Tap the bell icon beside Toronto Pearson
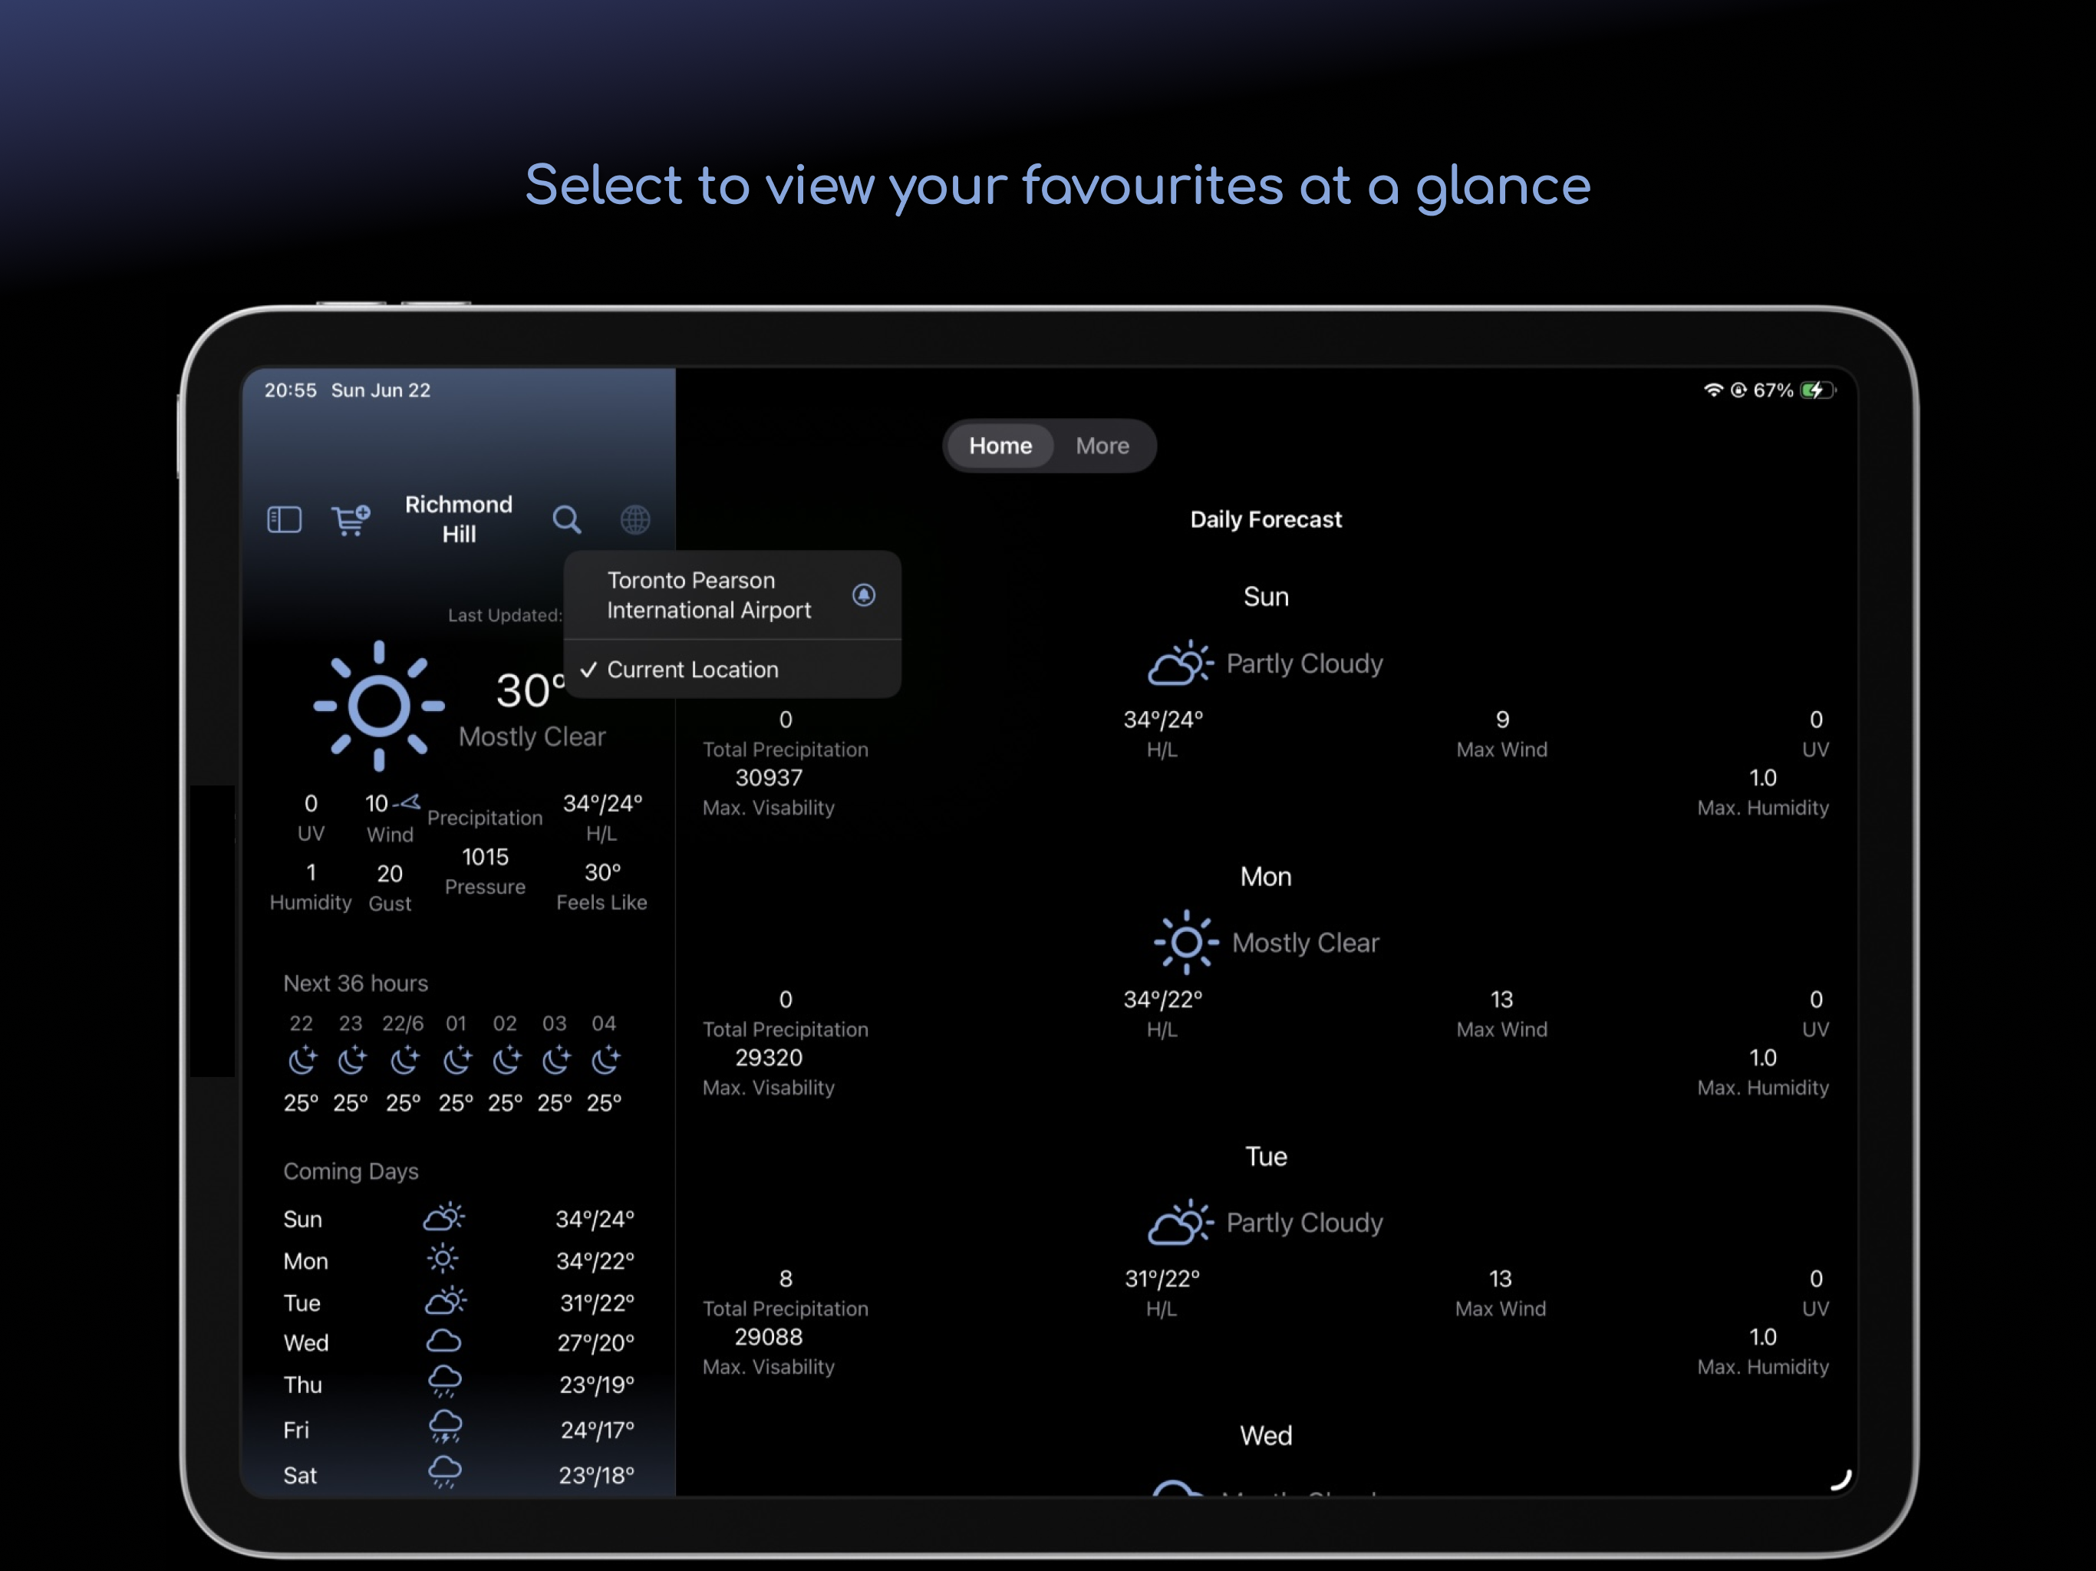This screenshot has height=1571, width=2096. (863, 595)
